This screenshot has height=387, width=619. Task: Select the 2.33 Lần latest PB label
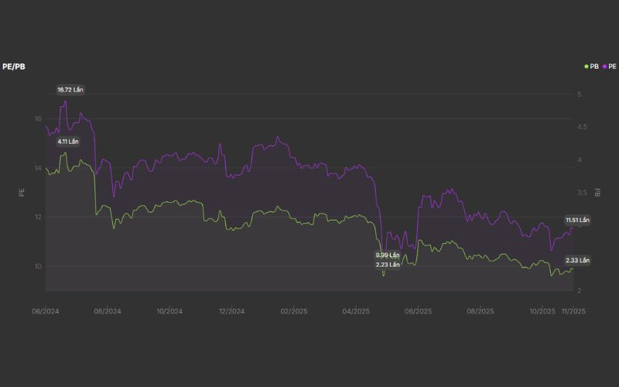pos(577,260)
